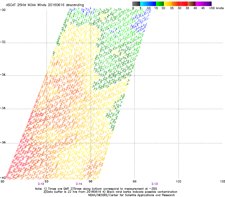Click the purple '2:13' time marker
Image resolution: width=225 pixels, height=197 pixels.
tap(154, 184)
